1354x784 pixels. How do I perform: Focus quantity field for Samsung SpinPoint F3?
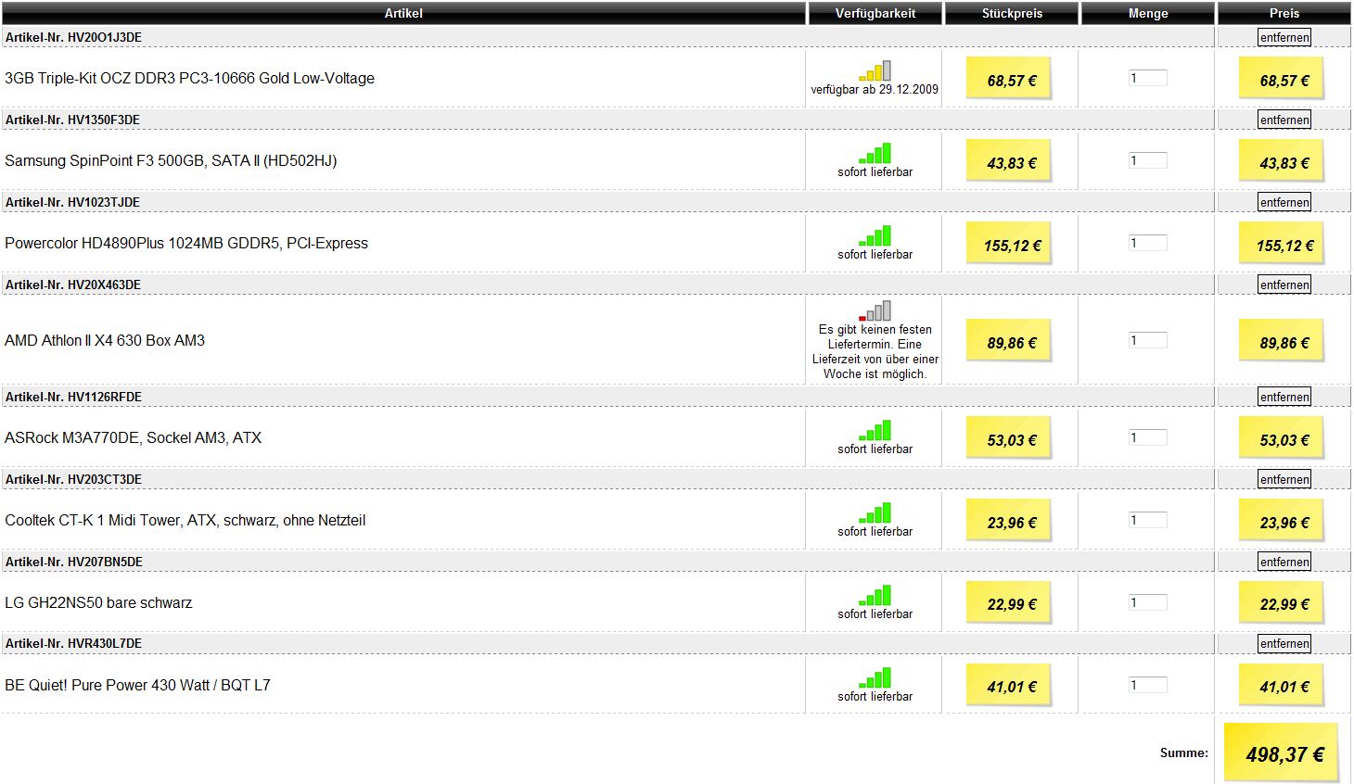1147,160
